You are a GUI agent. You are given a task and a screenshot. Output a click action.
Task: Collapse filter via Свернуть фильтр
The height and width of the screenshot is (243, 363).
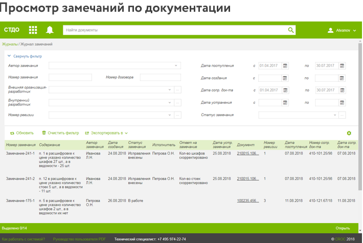pos(25,56)
